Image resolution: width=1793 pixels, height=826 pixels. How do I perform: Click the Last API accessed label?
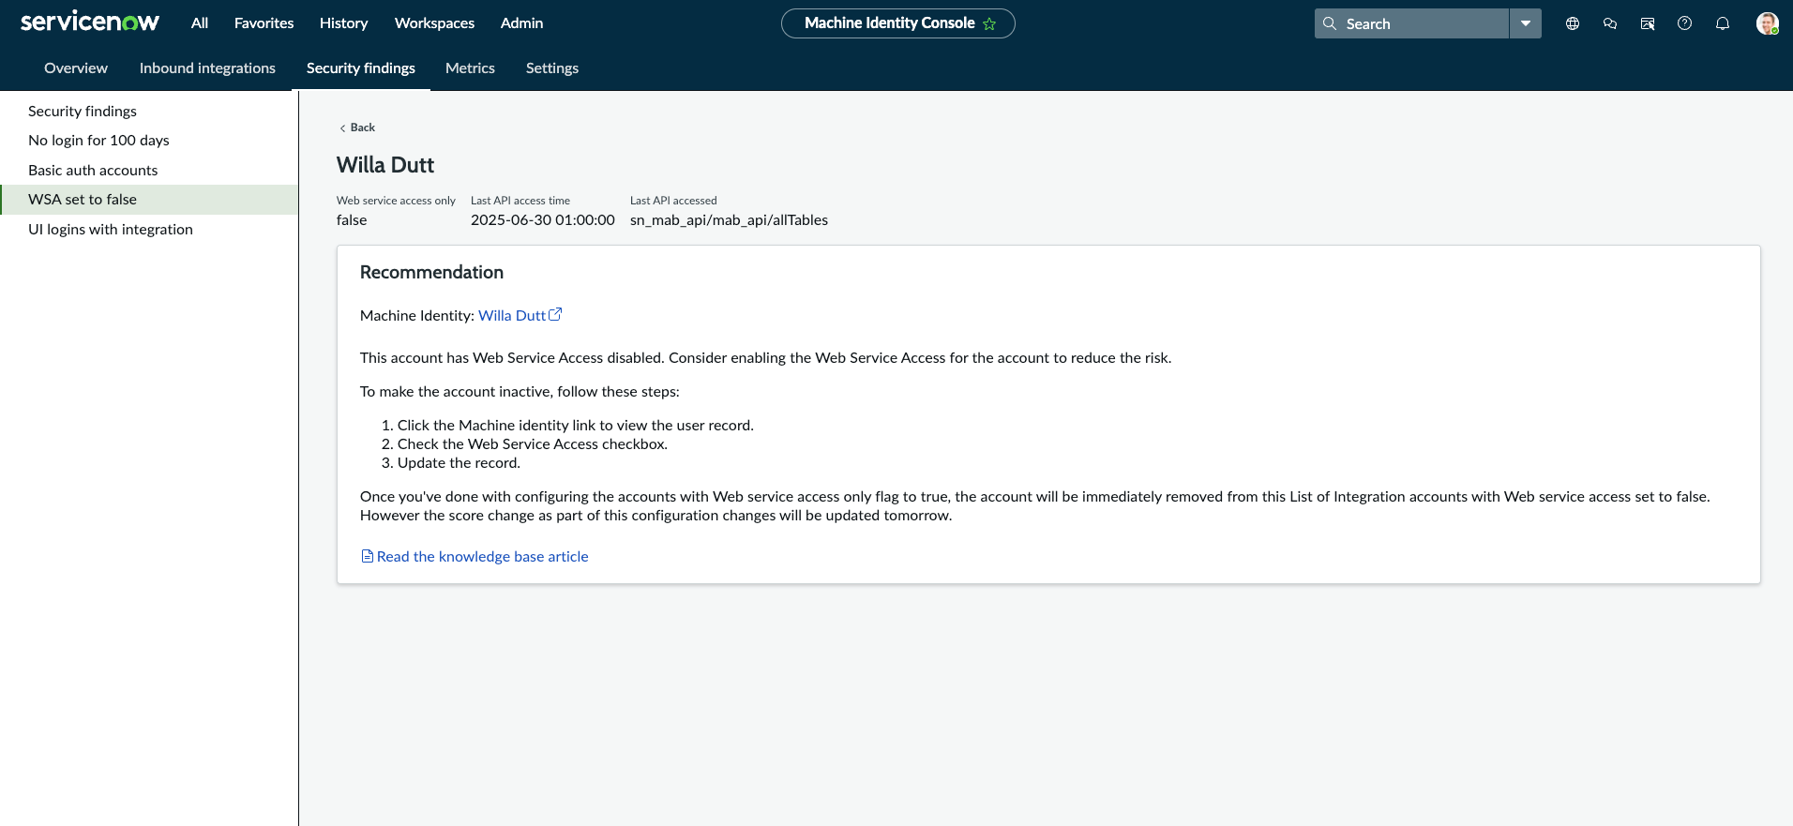(673, 201)
